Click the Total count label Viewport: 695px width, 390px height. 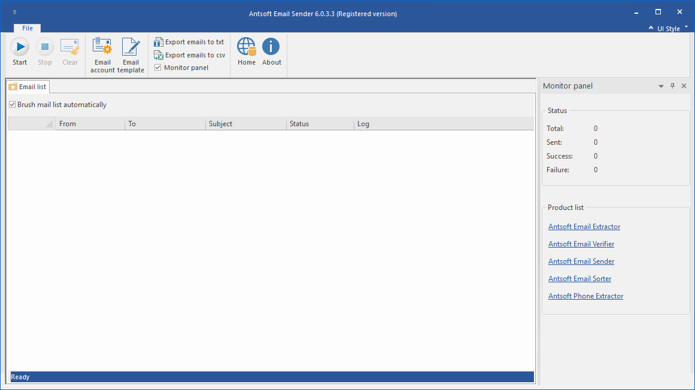coord(555,129)
